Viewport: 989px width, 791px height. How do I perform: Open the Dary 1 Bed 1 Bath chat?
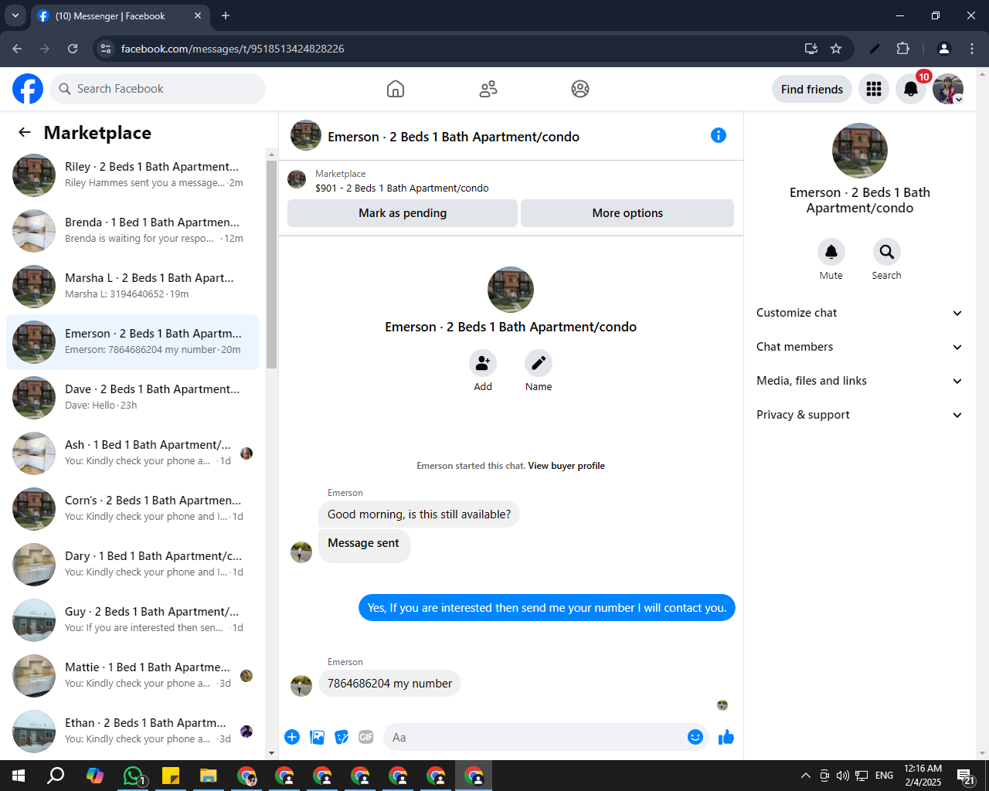click(x=132, y=565)
